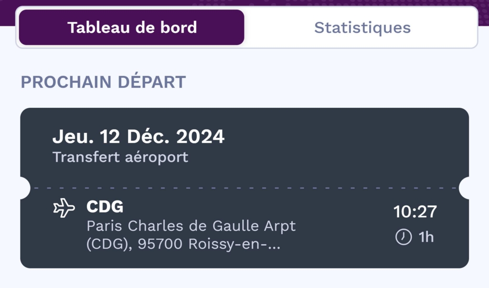The image size is (489, 288).
Task: Click the airplane icon beside CDG
Action: point(64,208)
